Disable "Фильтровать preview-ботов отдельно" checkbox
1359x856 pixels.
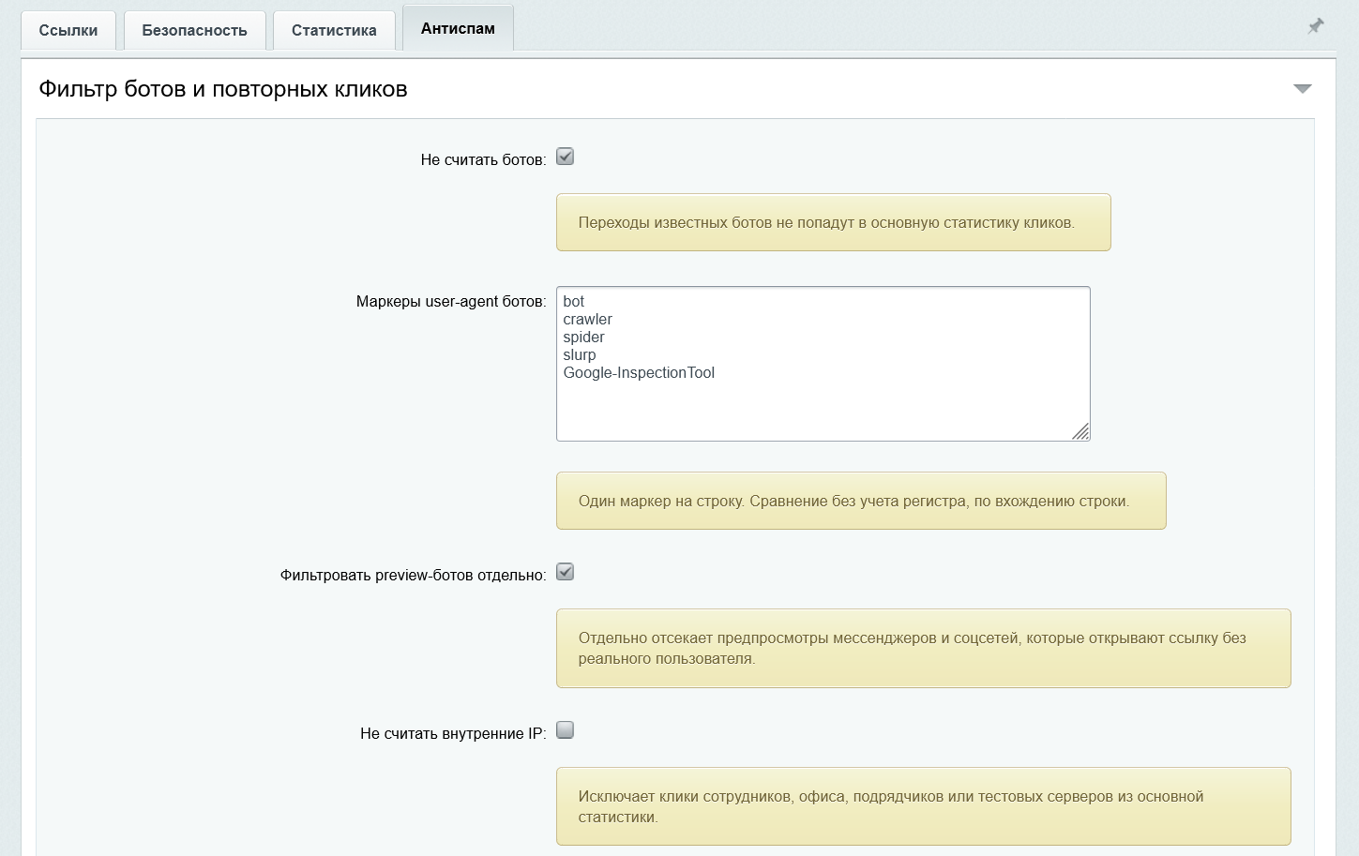coord(565,572)
